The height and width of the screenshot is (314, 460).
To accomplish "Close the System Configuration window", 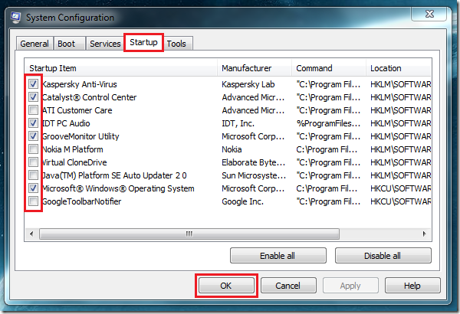I will click(429, 14).
